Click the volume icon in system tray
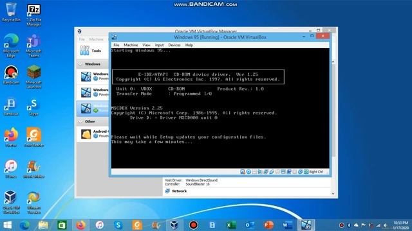 click(385, 225)
